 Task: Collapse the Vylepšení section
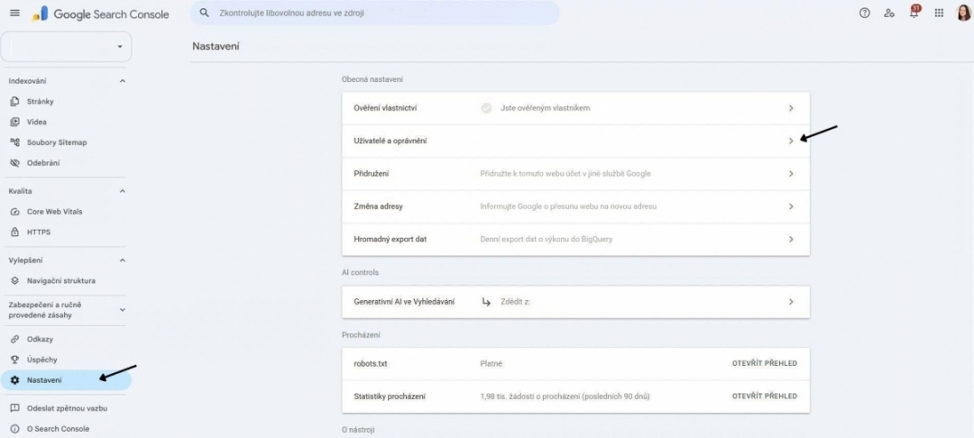(123, 260)
